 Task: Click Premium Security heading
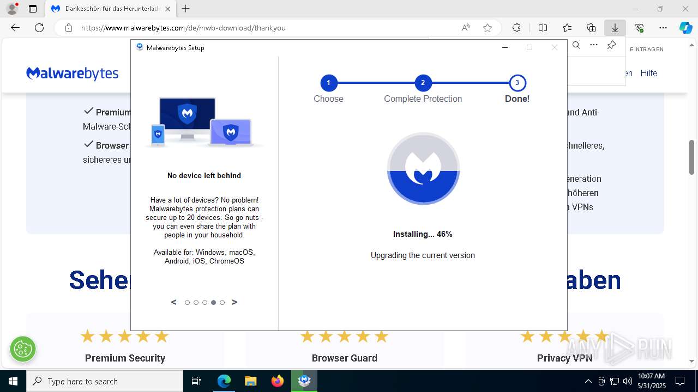pyautogui.click(x=125, y=358)
